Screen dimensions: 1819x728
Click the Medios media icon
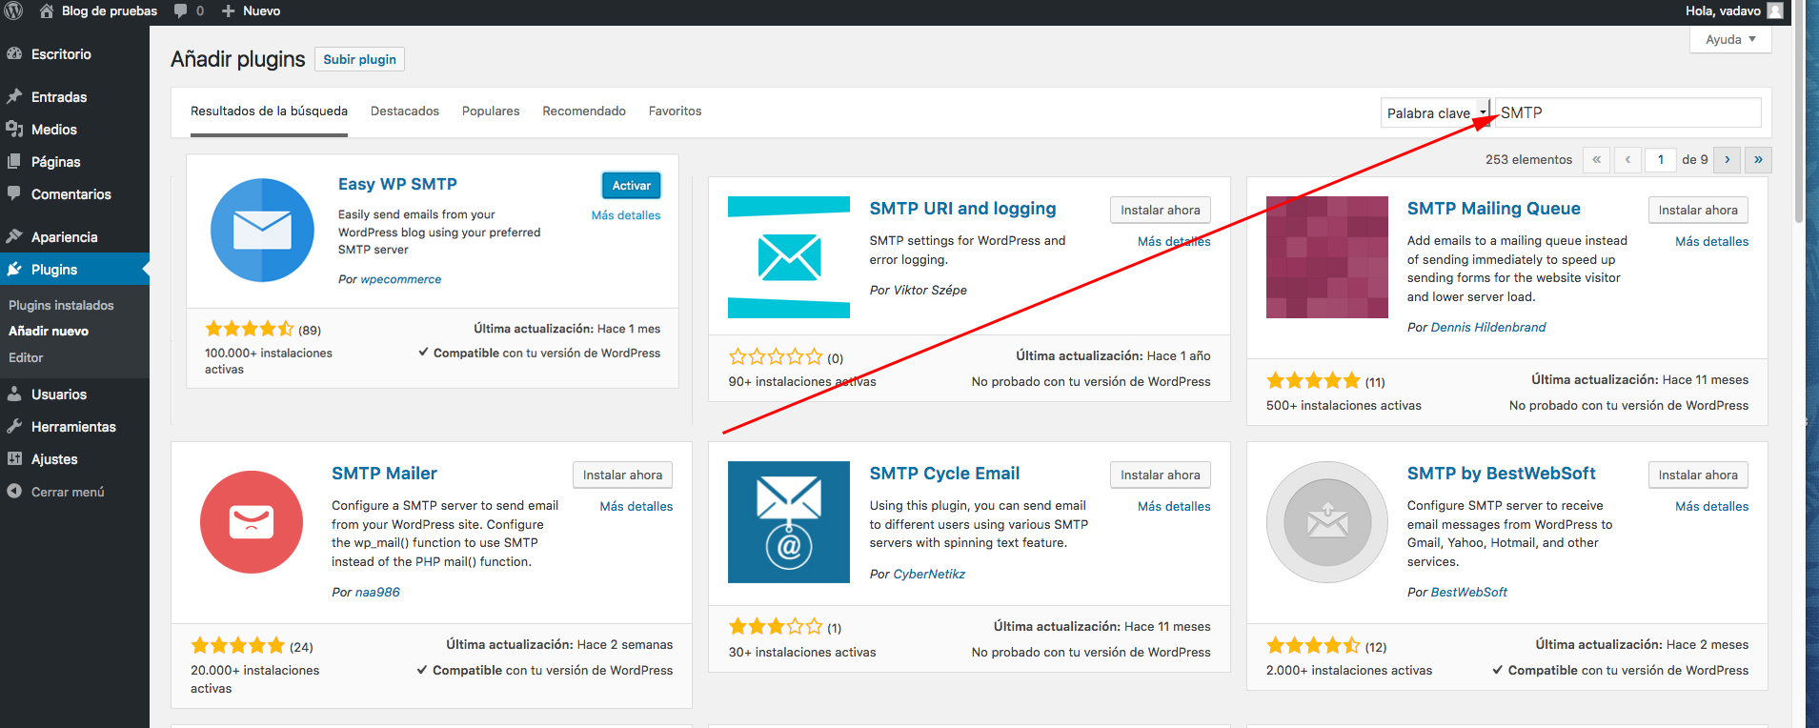coord(14,130)
